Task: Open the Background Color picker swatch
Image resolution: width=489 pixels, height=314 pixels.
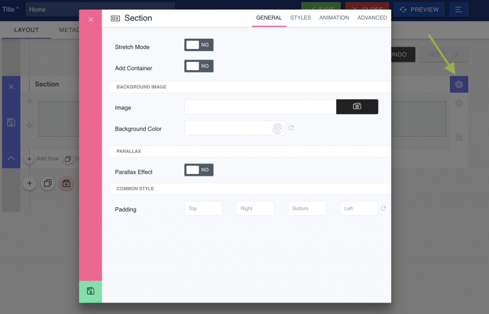Action: tap(277, 127)
